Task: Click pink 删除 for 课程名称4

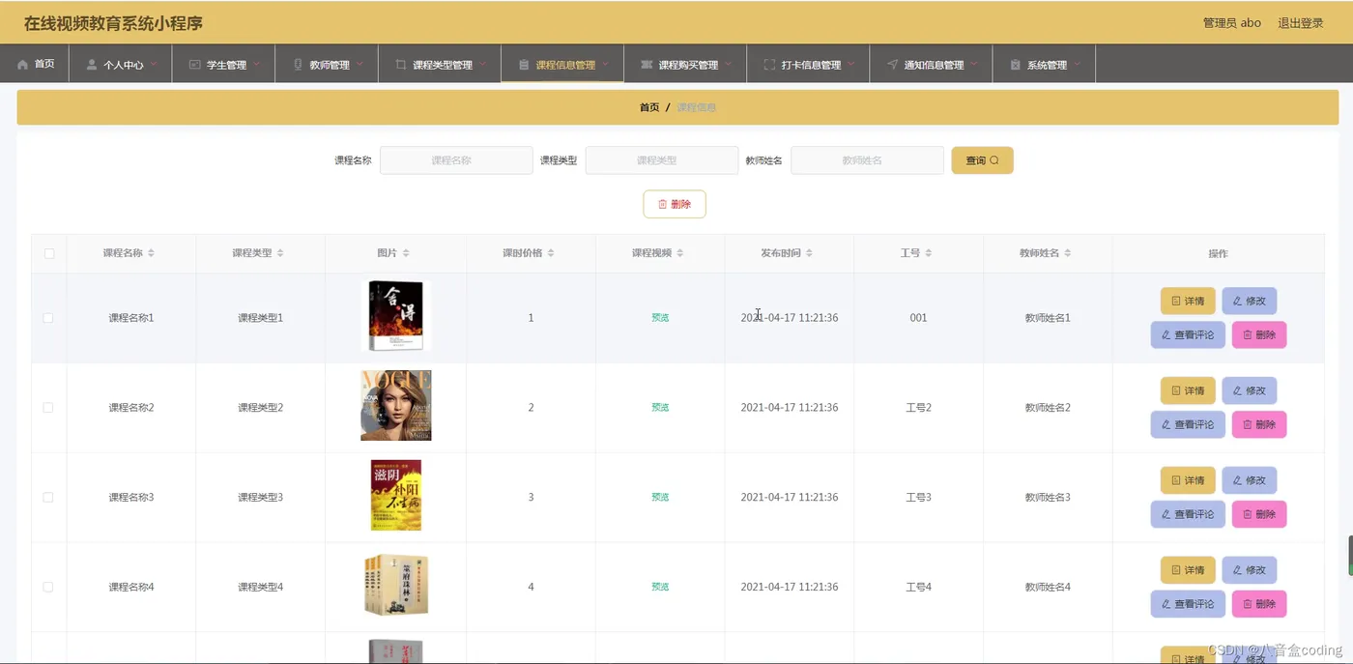Action: (x=1259, y=604)
